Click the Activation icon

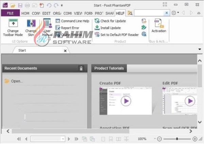[x=159, y=24]
